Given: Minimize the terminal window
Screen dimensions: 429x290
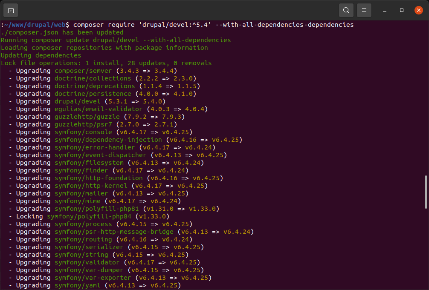Looking at the screenshot, I should tap(385, 10).
